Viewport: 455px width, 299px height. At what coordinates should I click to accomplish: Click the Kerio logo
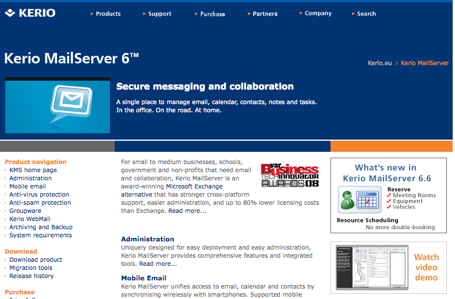[x=30, y=13]
